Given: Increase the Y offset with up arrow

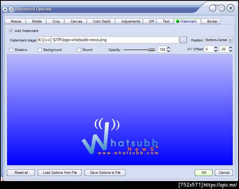Looking at the screenshot, I should click(231, 48).
